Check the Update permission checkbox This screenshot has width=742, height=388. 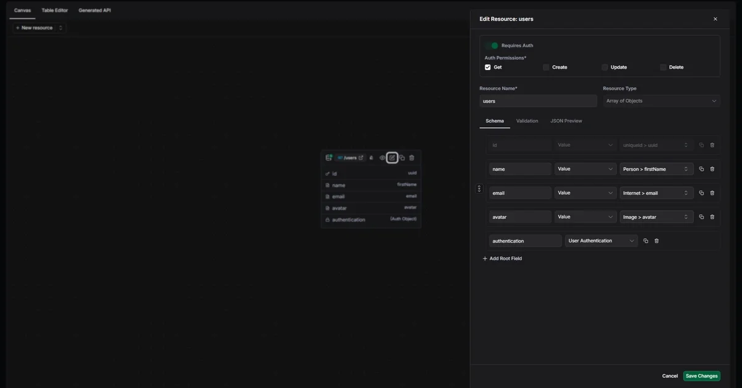coord(605,67)
